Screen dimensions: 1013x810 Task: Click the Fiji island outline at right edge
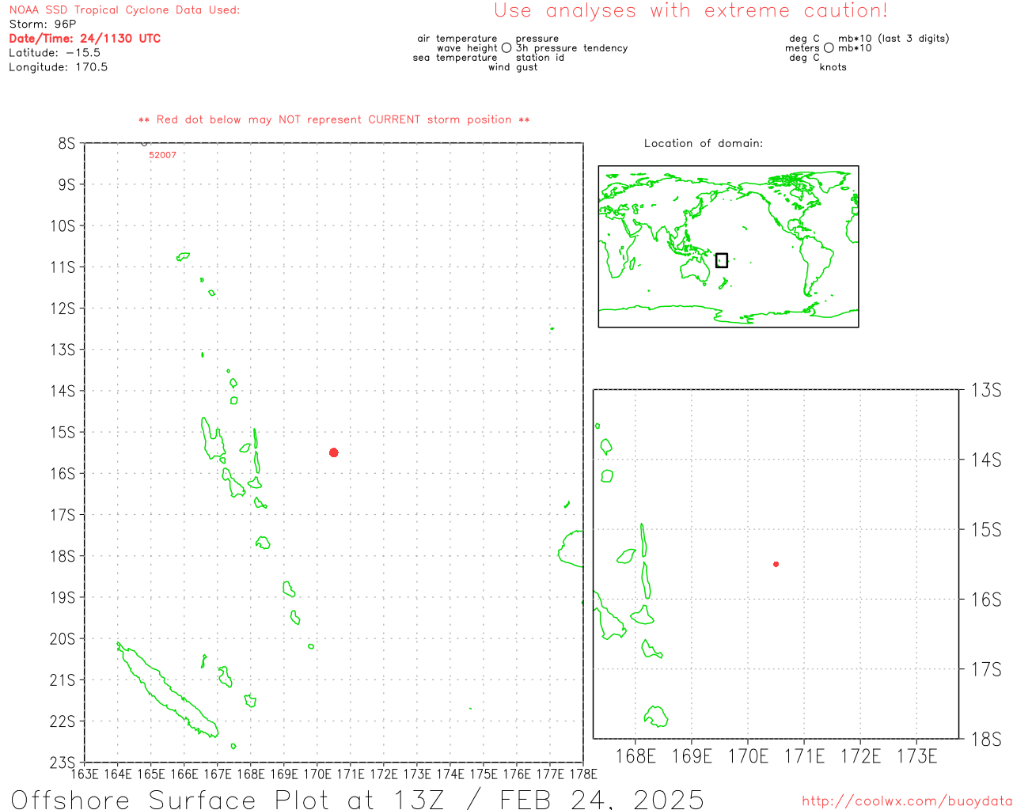(x=571, y=549)
